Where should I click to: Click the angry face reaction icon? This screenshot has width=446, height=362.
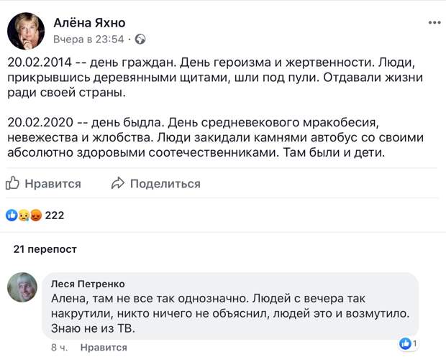36,215
